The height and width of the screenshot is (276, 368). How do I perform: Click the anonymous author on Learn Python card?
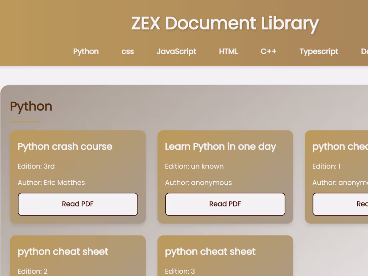[198, 183]
